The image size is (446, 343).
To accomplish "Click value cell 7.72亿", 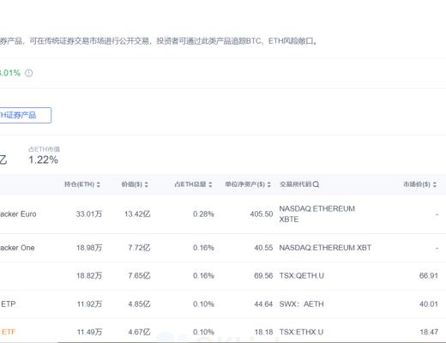I will click(139, 248).
